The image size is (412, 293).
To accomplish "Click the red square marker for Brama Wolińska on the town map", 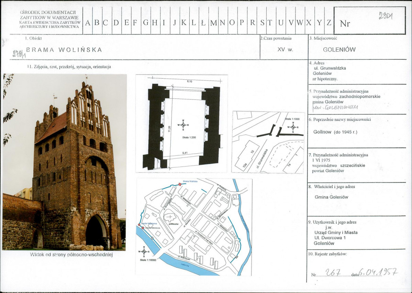I will [x=180, y=184].
